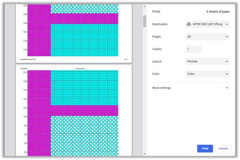The height and width of the screenshot is (160, 240).
Task: Click the Pages dropdown arrow icon
Action: (227, 37)
